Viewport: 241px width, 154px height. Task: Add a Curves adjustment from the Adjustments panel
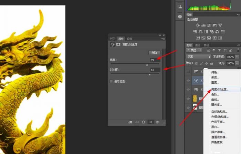[x=209, y=25]
